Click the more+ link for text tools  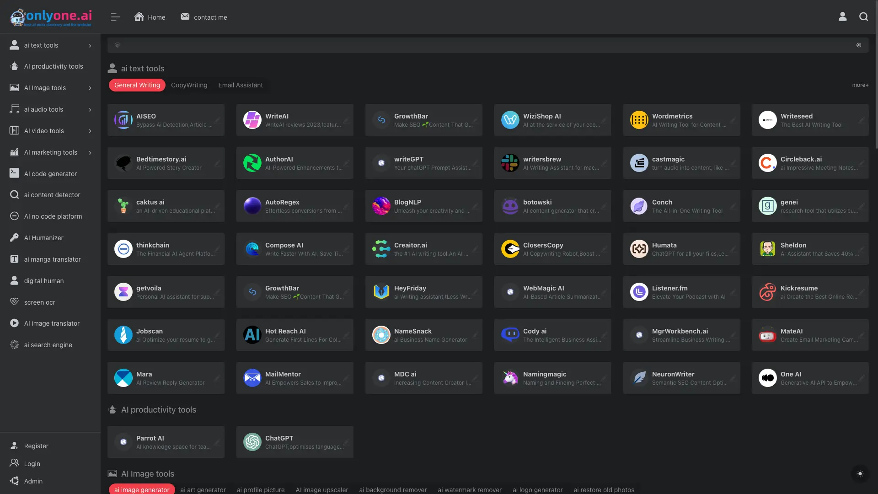tap(860, 85)
